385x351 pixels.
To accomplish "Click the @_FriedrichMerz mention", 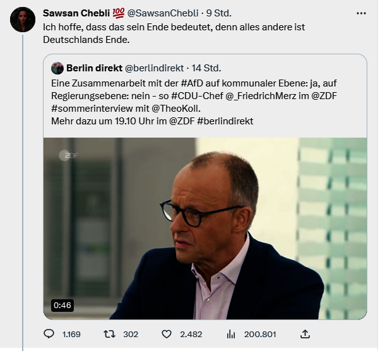I will pyautogui.click(x=260, y=96).
